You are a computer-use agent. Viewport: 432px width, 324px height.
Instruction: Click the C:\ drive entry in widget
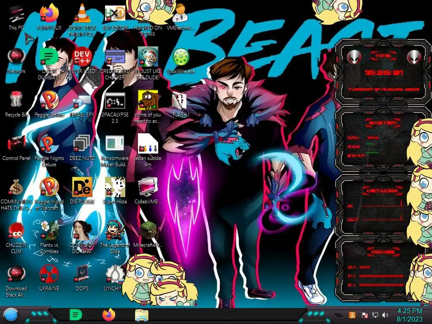coord(359,267)
